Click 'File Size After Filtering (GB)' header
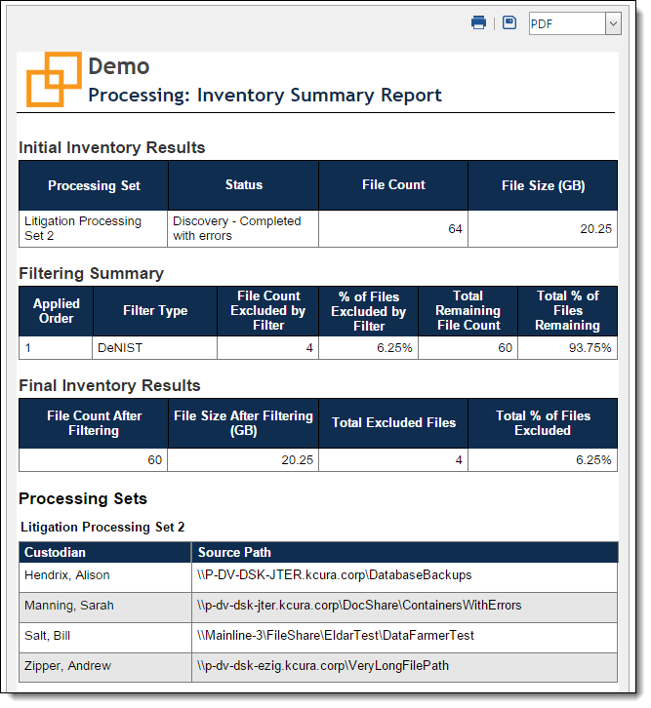The height and width of the screenshot is (708, 651). click(243, 423)
